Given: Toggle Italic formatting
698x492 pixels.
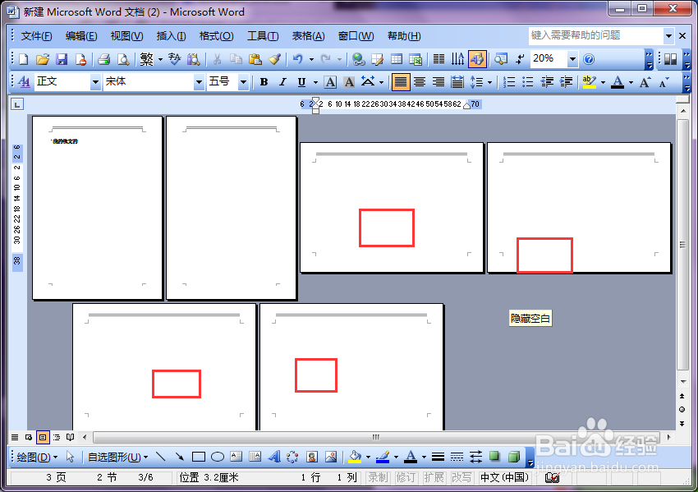Looking at the screenshot, I should [x=282, y=82].
